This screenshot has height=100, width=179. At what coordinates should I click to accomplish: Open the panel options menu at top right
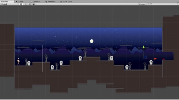178,2
